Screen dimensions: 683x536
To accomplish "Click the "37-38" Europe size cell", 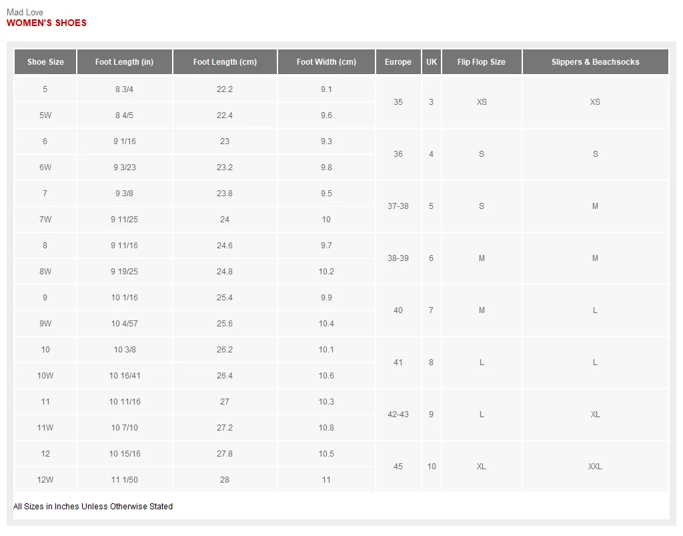I will tap(398, 206).
